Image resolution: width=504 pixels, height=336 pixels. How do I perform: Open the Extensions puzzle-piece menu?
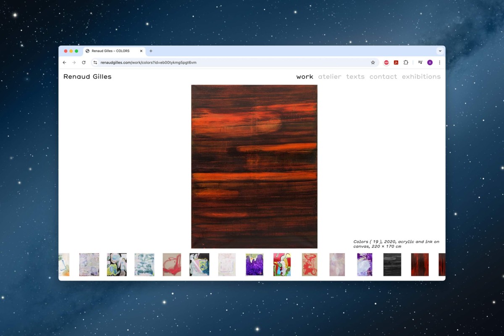(x=406, y=63)
